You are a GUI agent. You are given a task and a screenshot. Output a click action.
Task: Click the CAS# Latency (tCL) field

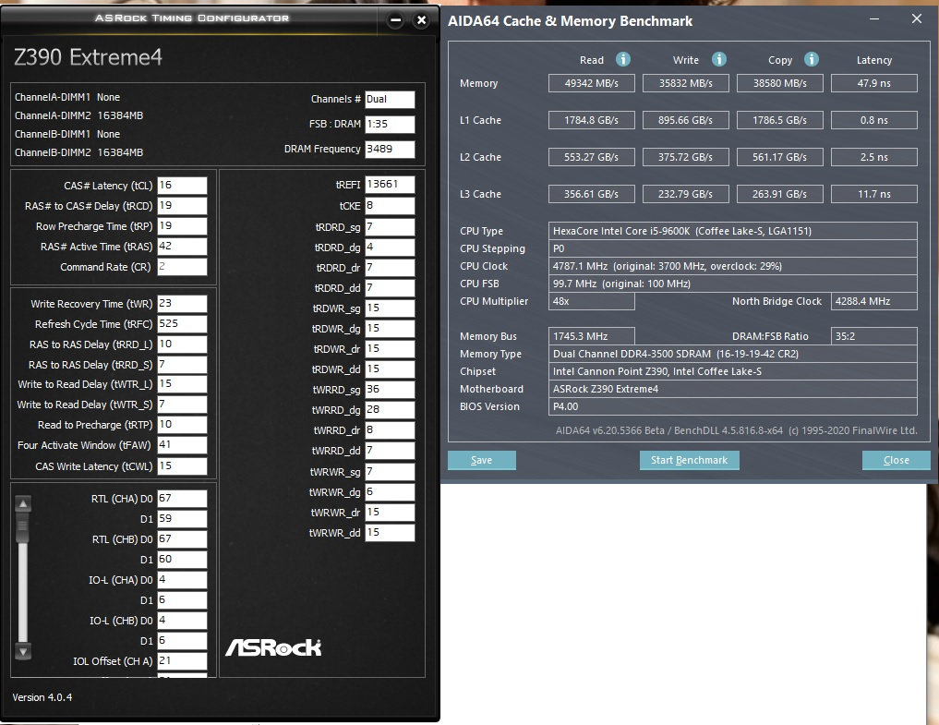coord(182,185)
